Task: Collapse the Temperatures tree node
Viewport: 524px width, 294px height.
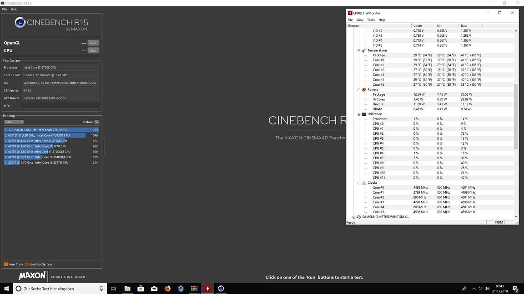Action: [x=359, y=51]
